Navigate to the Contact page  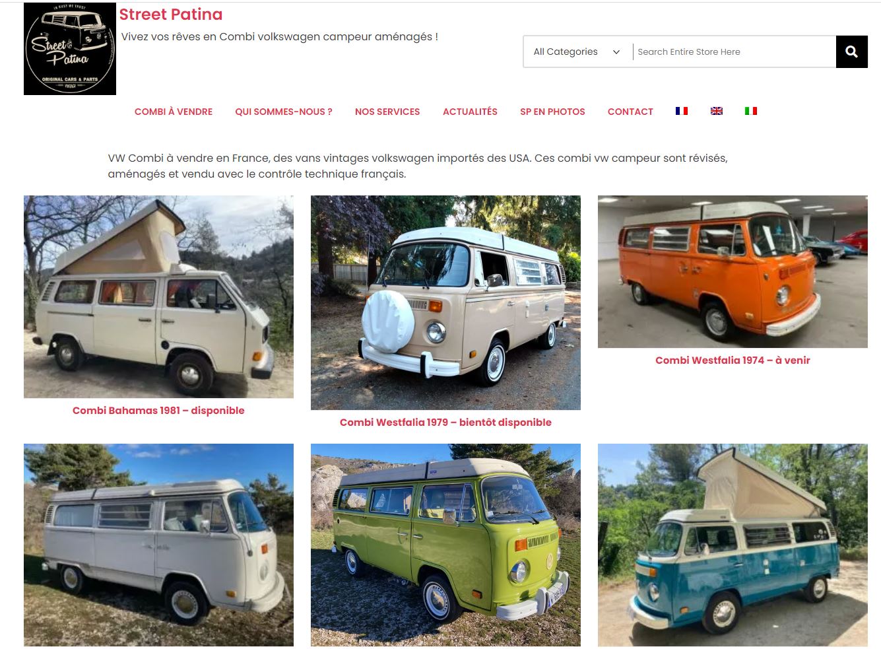pos(630,112)
